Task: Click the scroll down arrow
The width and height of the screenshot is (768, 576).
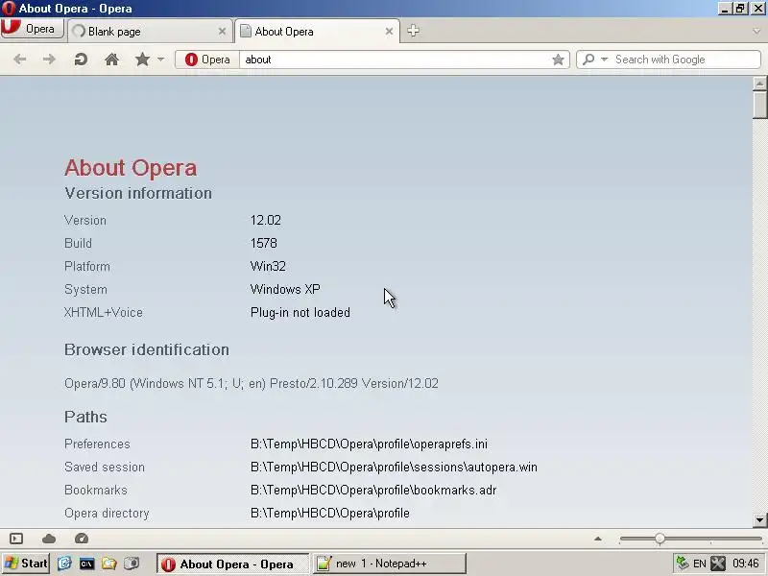Action: (759, 519)
